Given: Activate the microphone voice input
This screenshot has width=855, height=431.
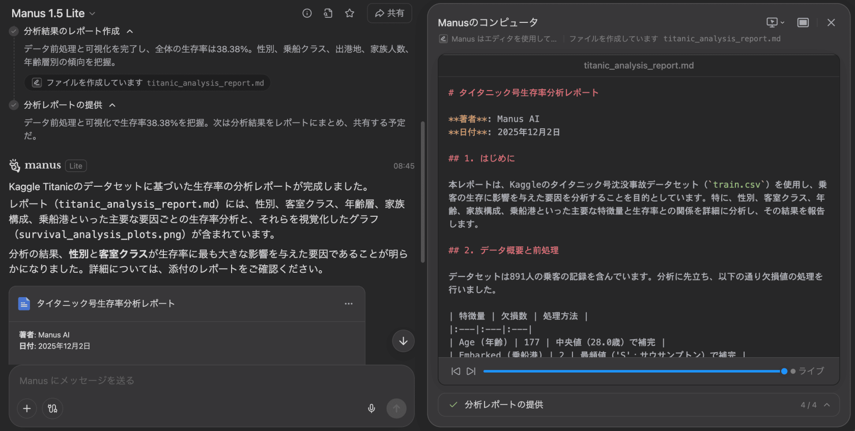Looking at the screenshot, I should click(x=372, y=408).
